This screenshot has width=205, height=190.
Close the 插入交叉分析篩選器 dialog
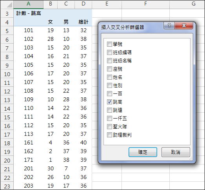184,26
